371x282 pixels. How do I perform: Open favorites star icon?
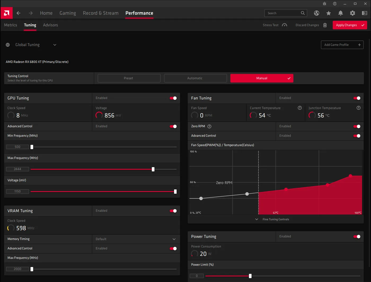(x=329, y=13)
